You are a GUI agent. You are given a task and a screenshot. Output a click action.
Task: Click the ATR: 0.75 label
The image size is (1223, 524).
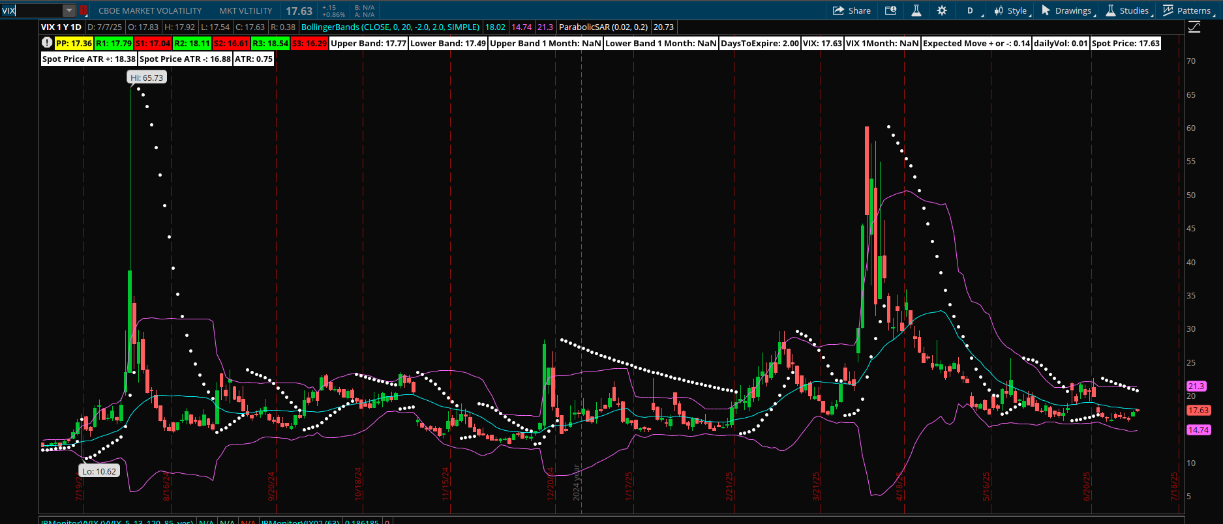click(254, 59)
